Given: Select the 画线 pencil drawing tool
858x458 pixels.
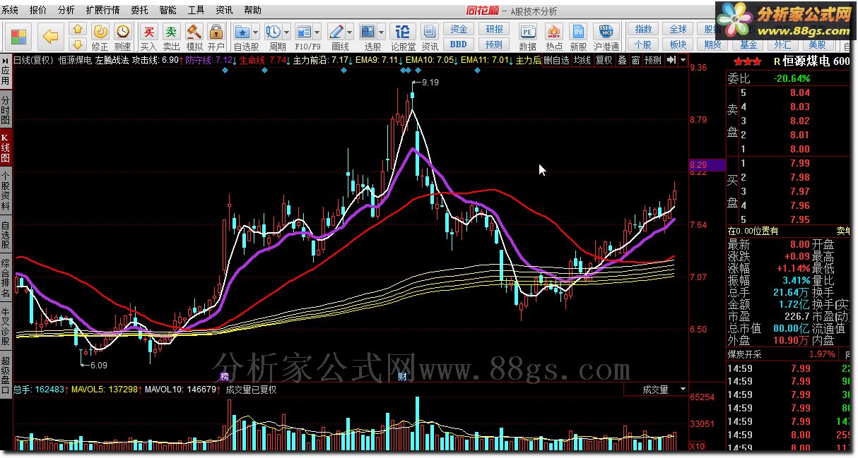Looking at the screenshot, I should tap(336, 31).
